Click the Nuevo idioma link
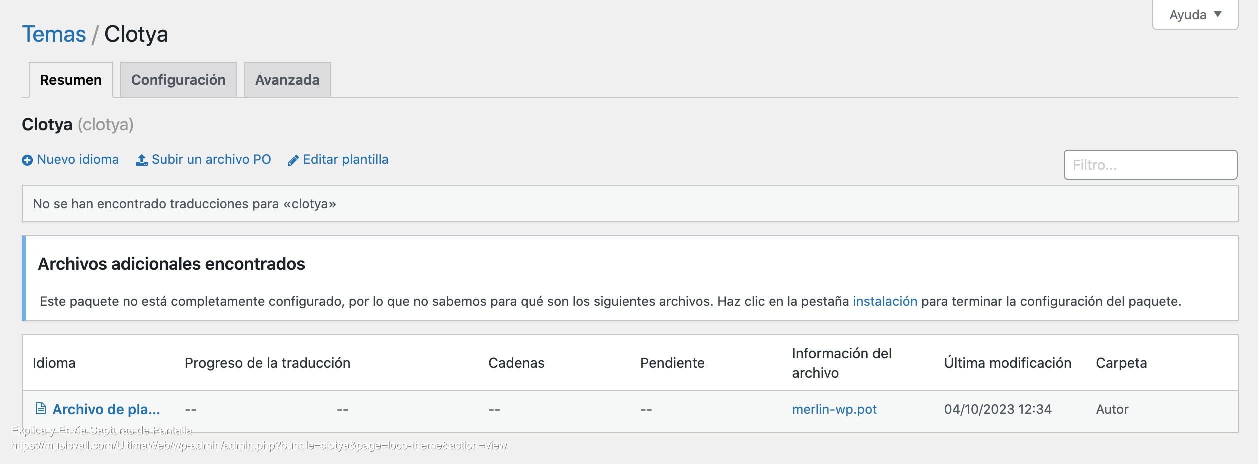1258x464 pixels. pyautogui.click(x=78, y=159)
